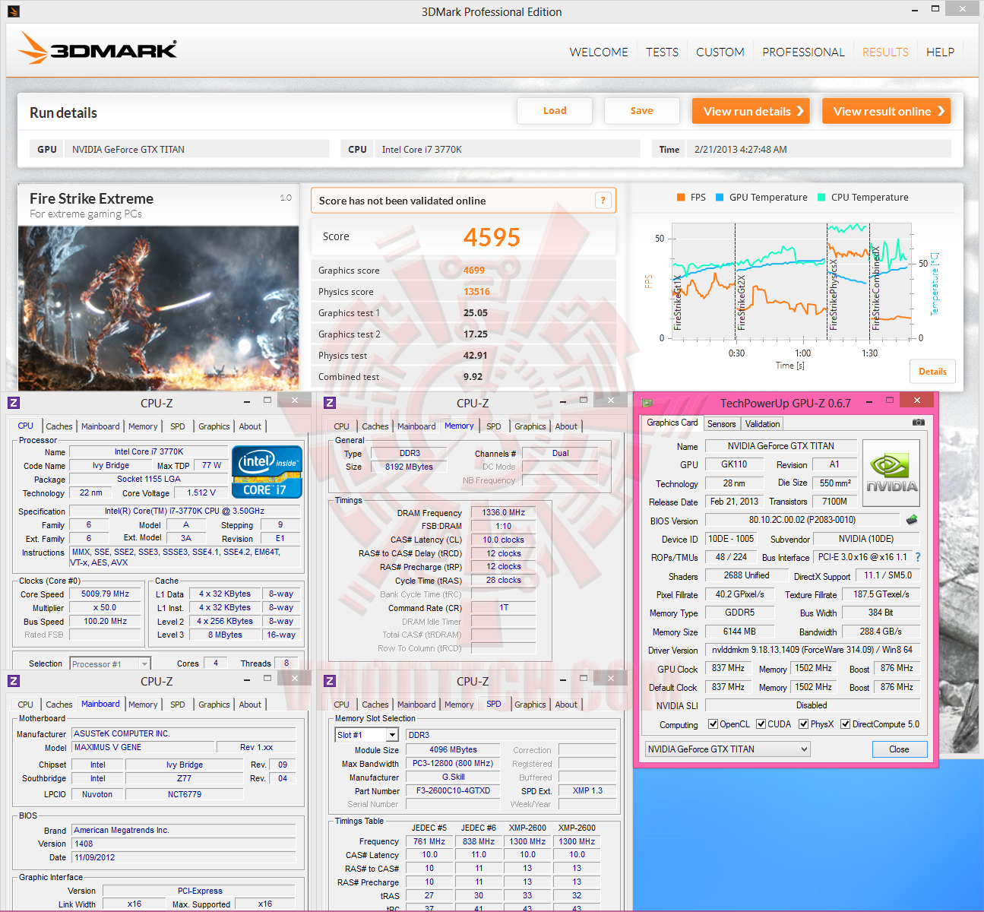The width and height of the screenshot is (984, 912).
Task: Click the 3DMark title bar app icon
Action: tap(14, 11)
